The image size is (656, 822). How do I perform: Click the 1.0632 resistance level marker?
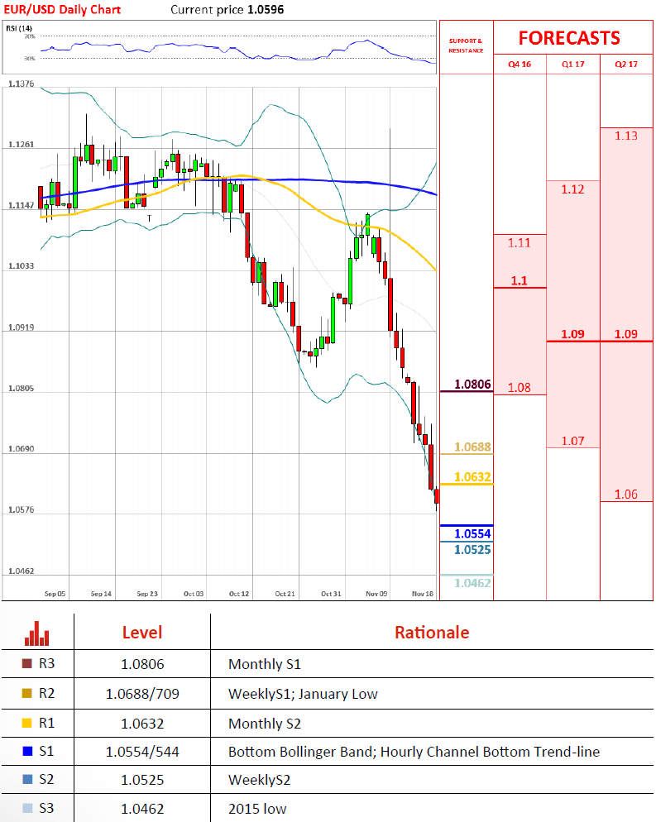click(x=472, y=477)
